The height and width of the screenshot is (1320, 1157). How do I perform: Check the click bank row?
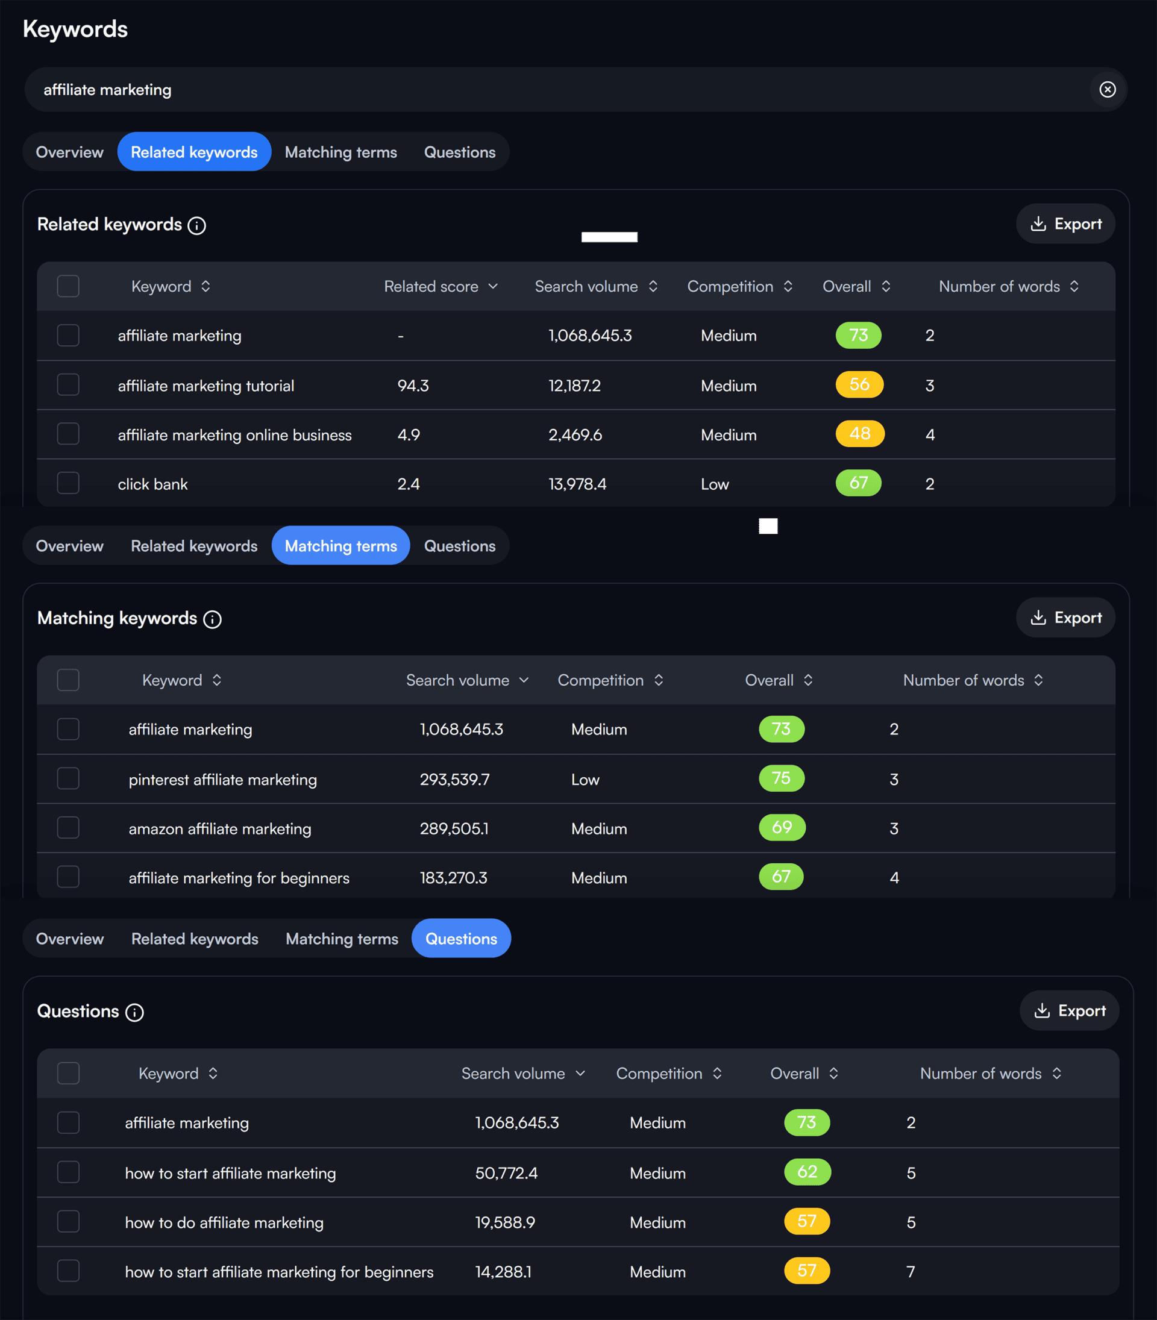coord(67,483)
